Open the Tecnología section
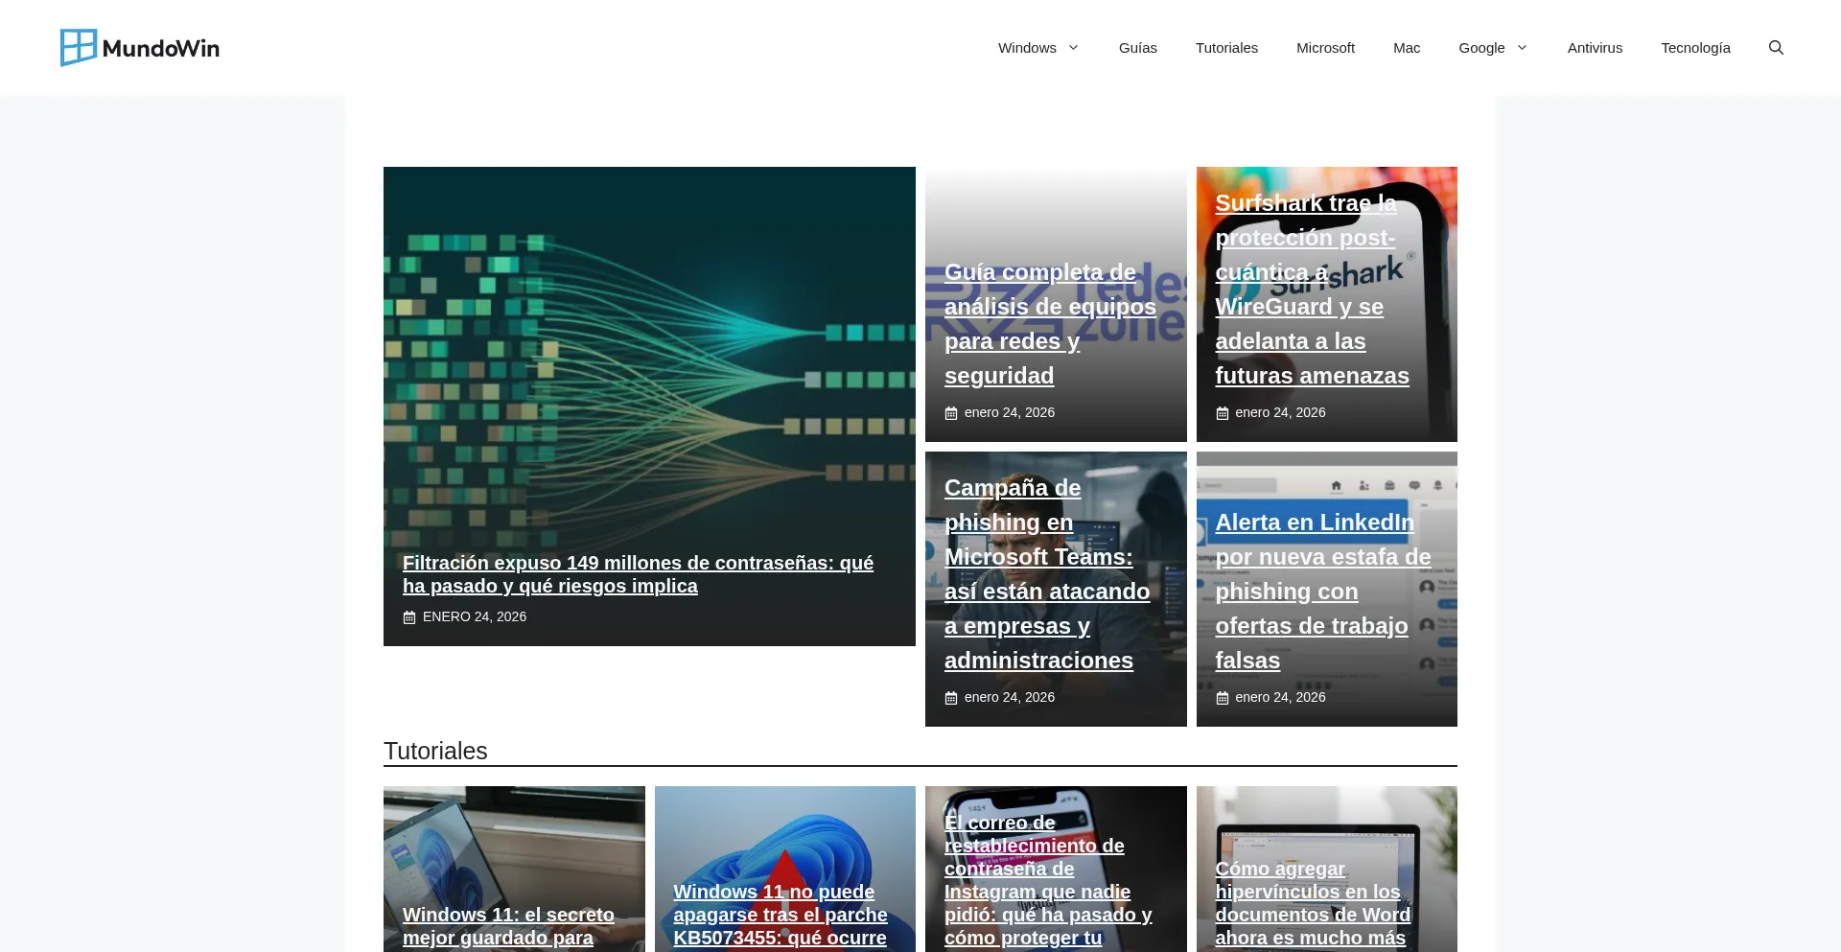 pos(1695,48)
